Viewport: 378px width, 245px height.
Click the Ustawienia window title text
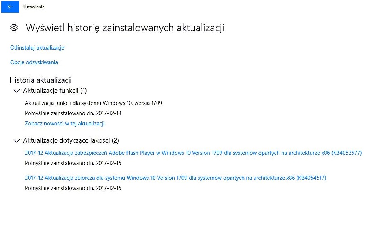34,7
